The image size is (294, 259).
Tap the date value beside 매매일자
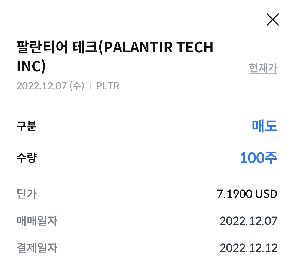[x=248, y=221]
